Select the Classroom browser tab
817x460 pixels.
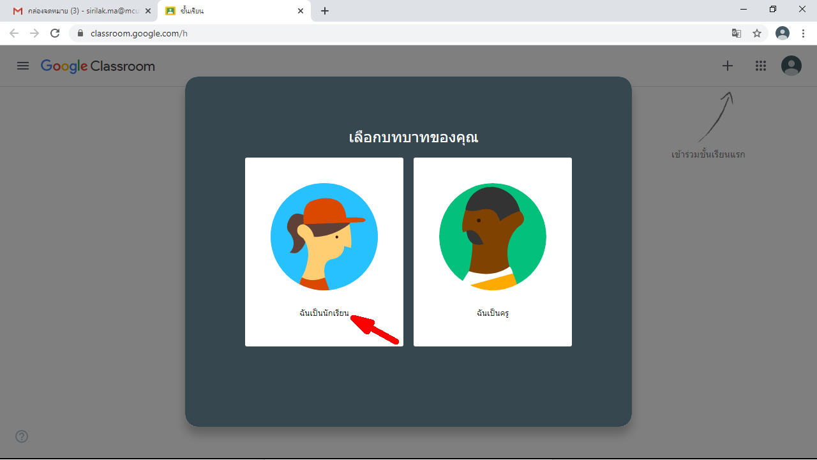tap(230, 11)
